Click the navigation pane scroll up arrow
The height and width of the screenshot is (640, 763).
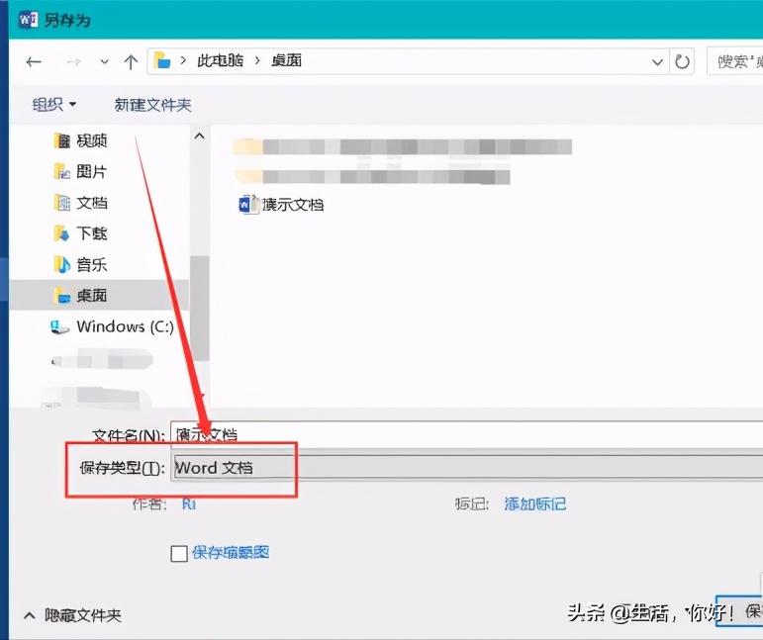tap(200, 137)
